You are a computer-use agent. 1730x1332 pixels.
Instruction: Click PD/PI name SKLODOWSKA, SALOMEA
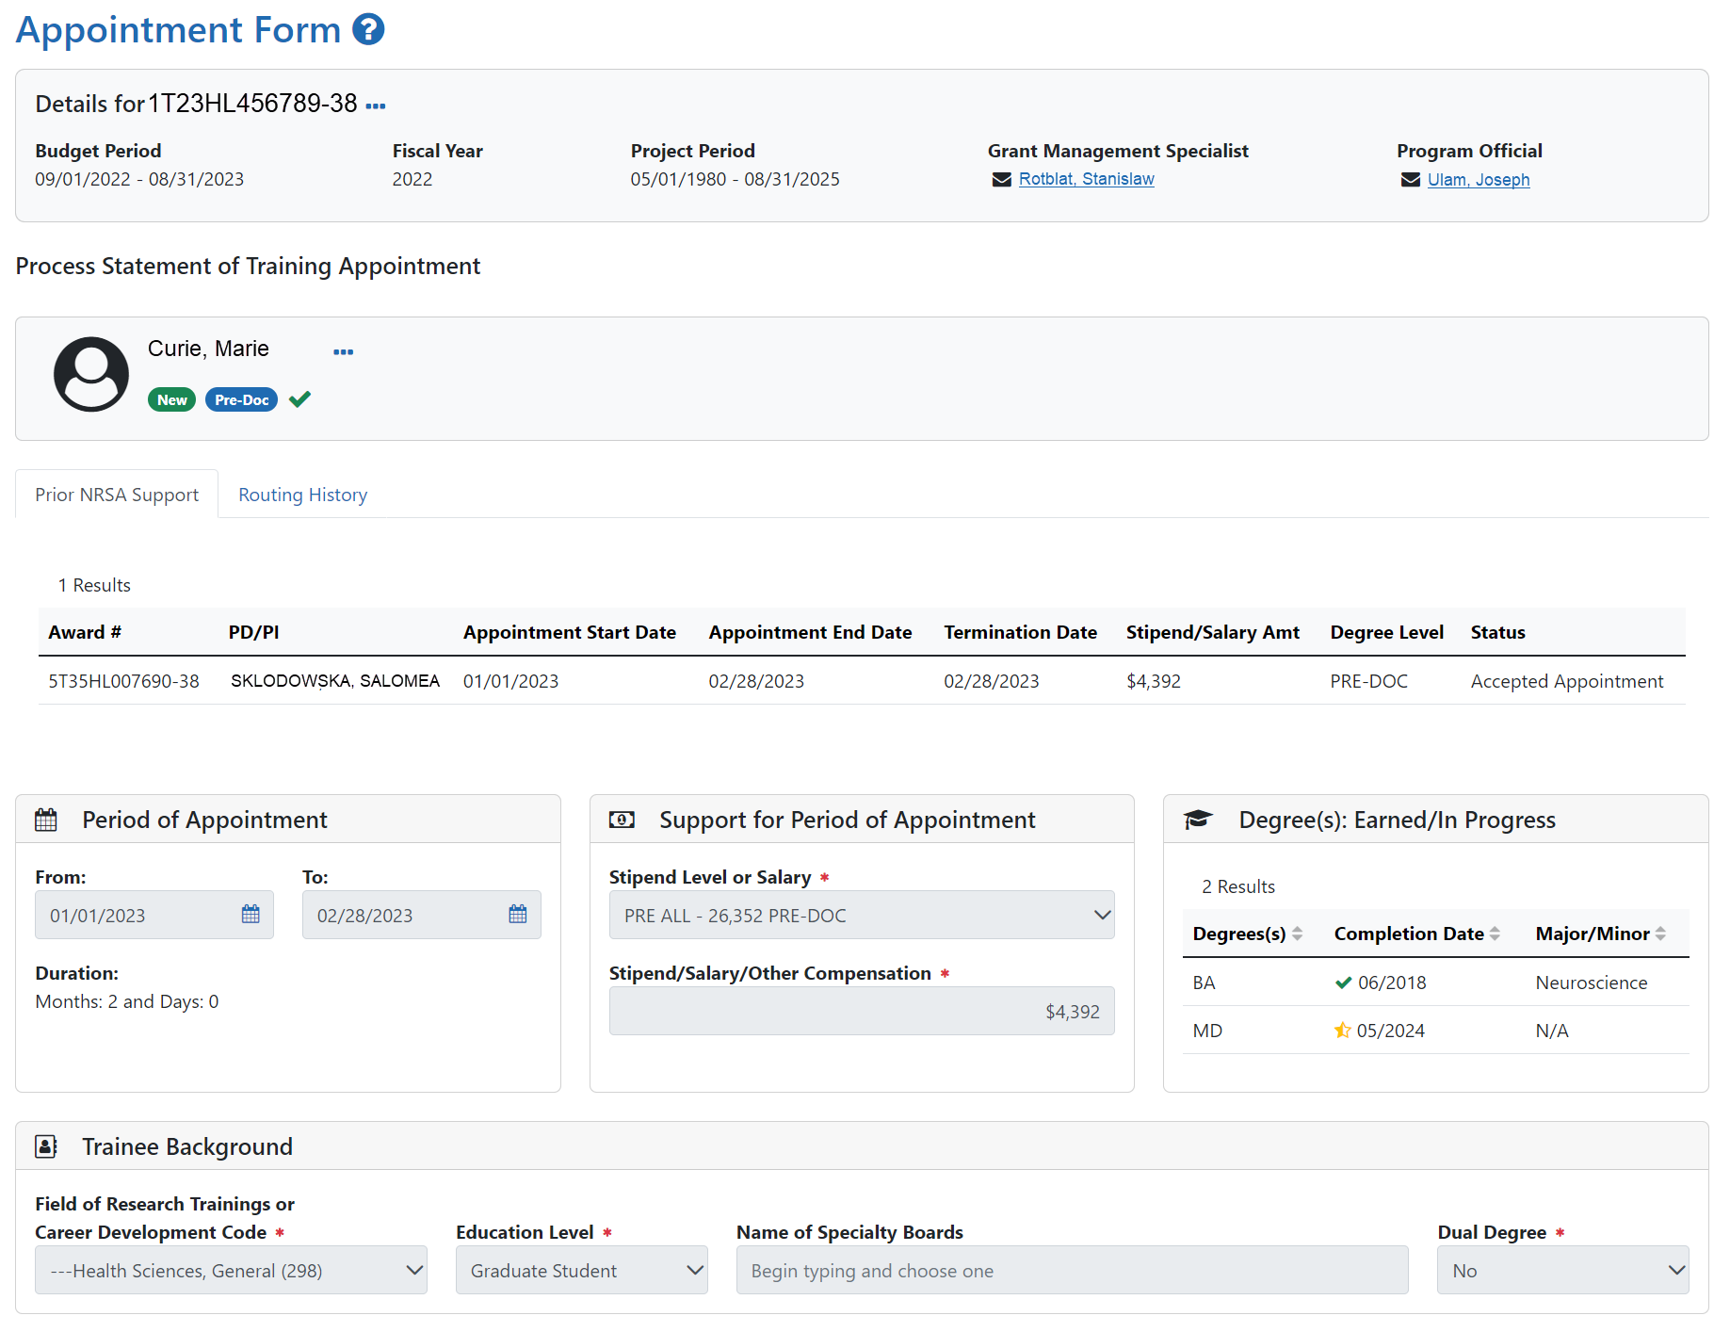335,681
